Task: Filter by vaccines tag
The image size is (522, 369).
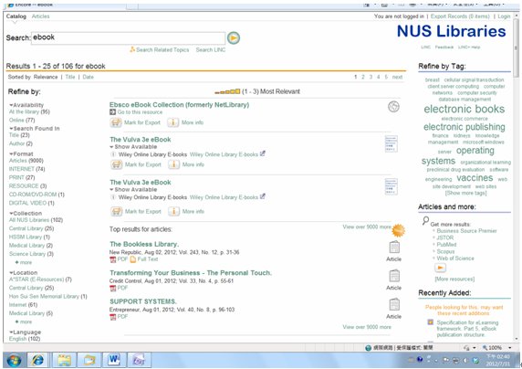Action: pos(475,178)
